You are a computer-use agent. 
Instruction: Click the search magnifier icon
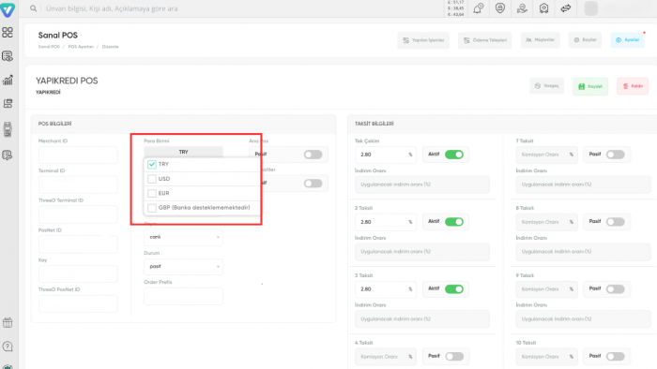(x=33, y=8)
